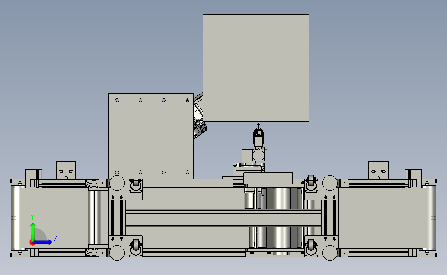Pick the top-right mounting hole of holed panel

click(x=187, y=100)
